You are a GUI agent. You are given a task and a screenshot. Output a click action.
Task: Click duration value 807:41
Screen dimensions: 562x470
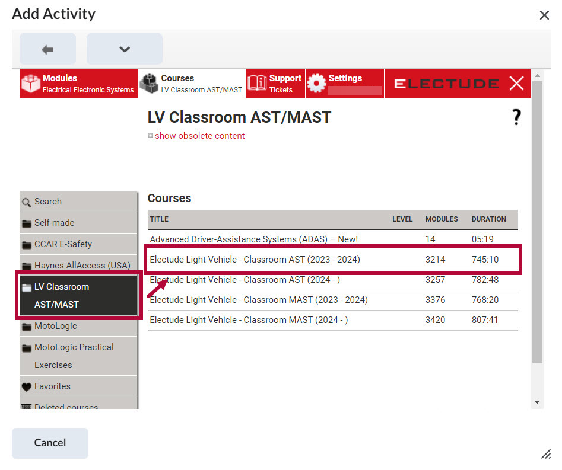pos(485,319)
